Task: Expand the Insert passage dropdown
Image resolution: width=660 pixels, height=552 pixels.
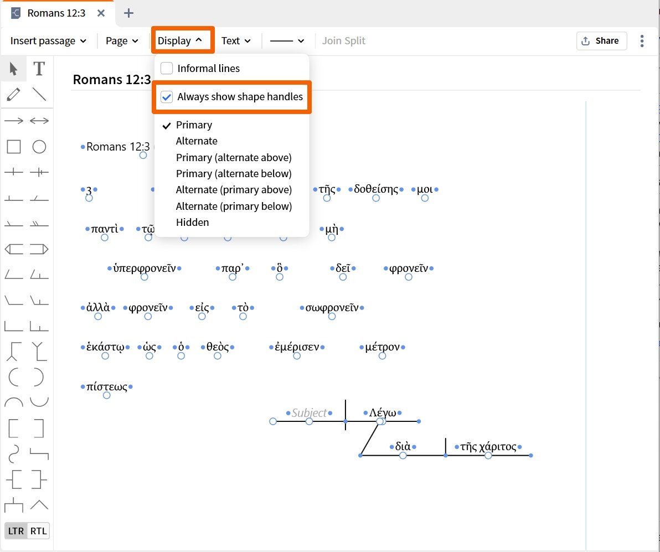Action: pos(48,41)
